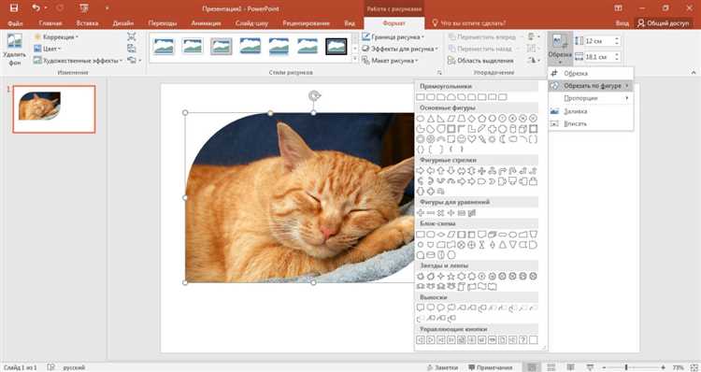Select the cloud callout shape
Image resolution: width=701 pixels, height=372 pixels.
click(x=451, y=308)
